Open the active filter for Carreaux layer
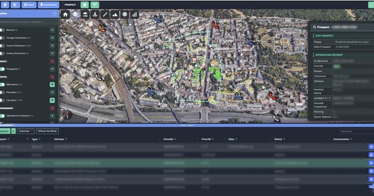This screenshot has height=196, width=374. 52,100
